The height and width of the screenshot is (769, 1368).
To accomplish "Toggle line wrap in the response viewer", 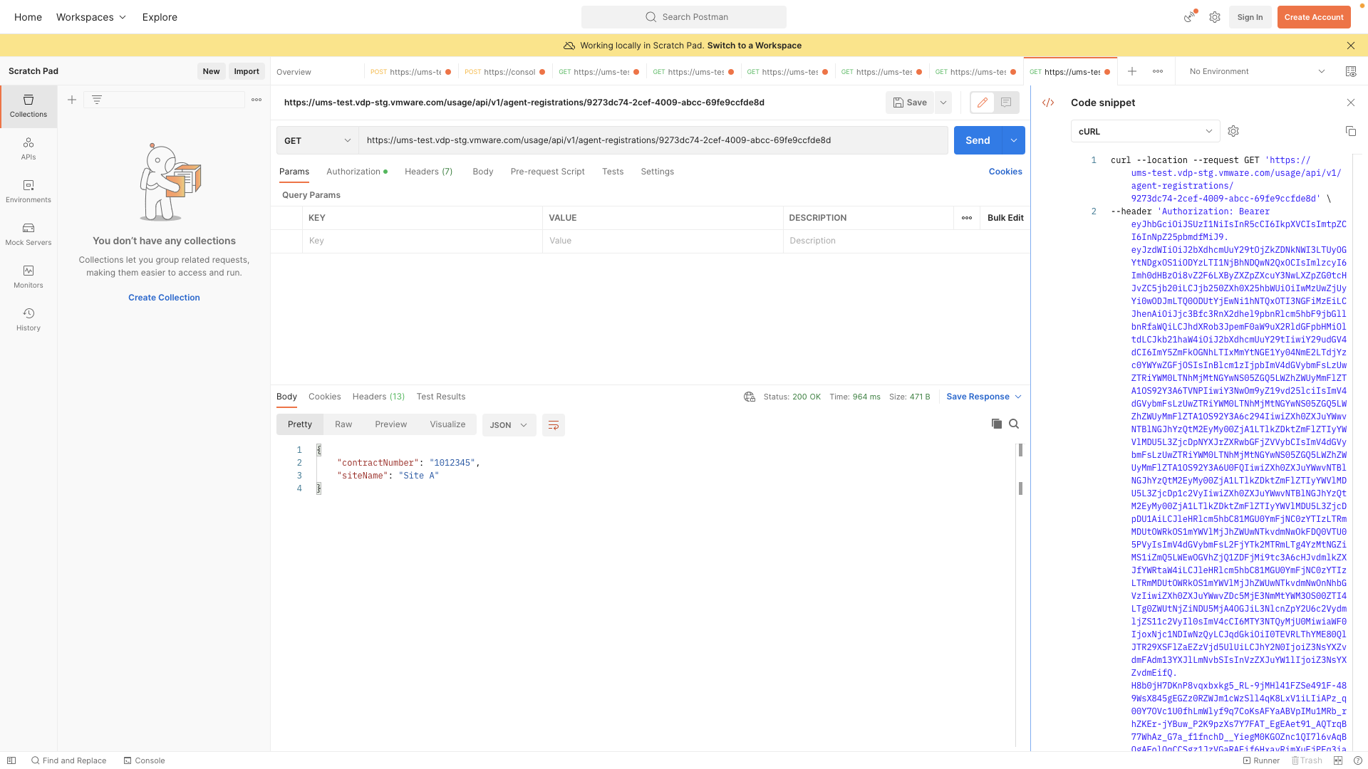I will click(x=553, y=425).
